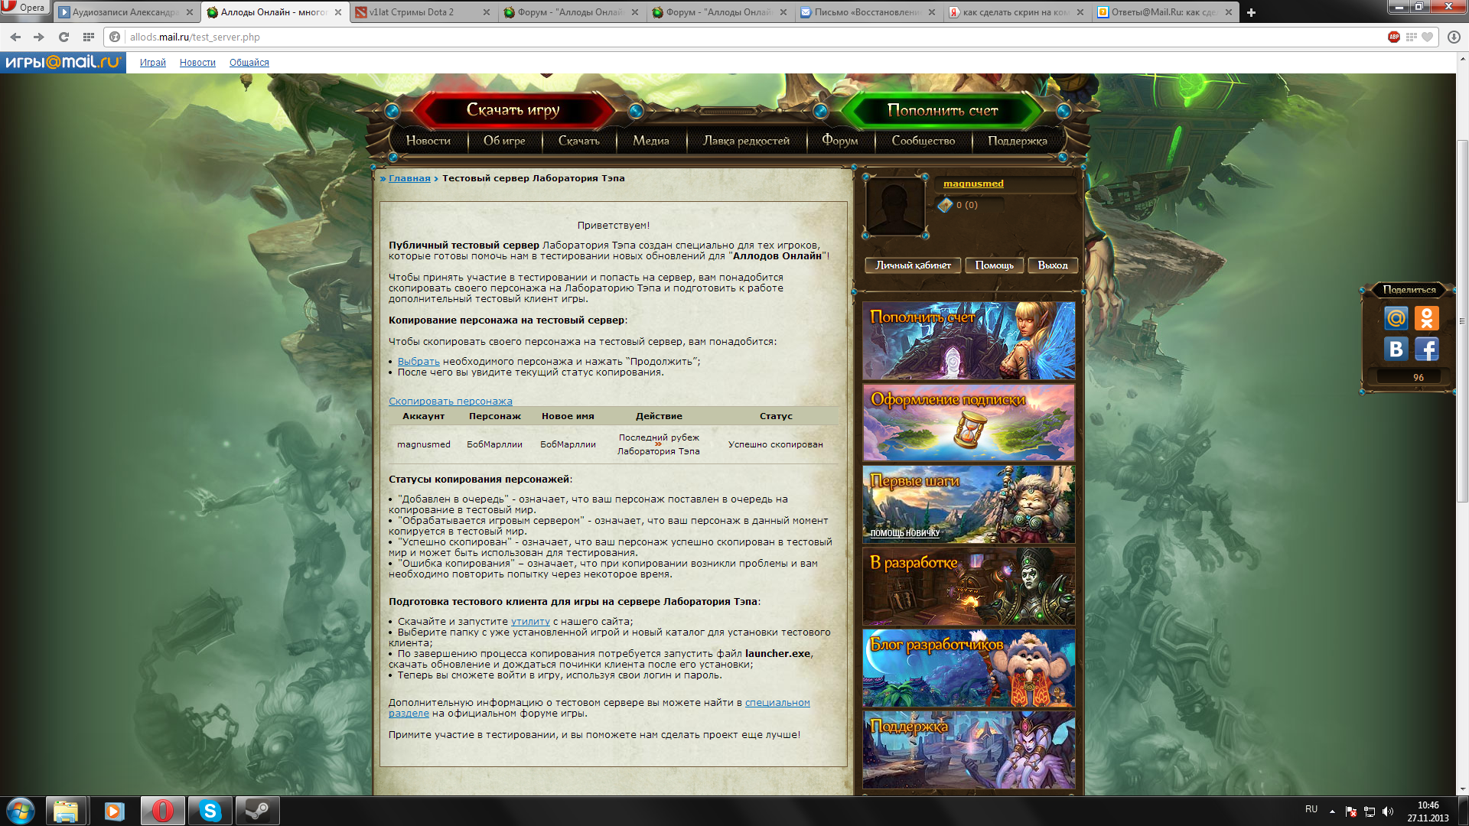Viewport: 1469px width, 826px height.
Task: Open media player taskbar icon
Action: (x=114, y=811)
